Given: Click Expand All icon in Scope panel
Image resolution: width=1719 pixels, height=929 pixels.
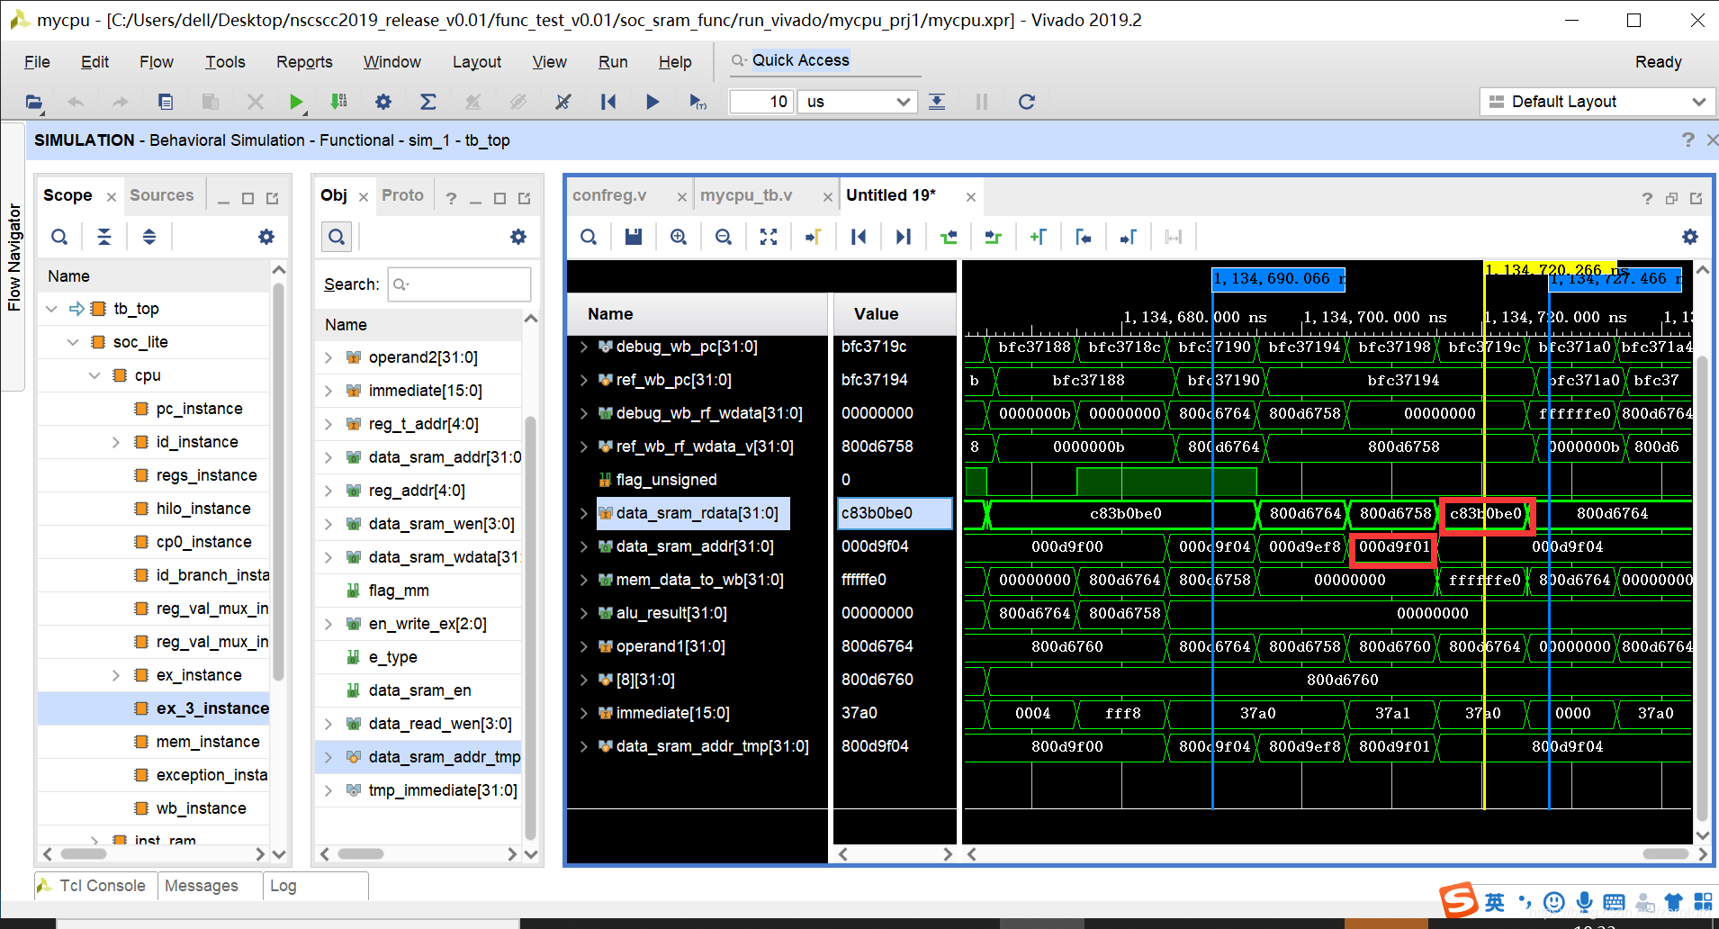Looking at the screenshot, I should (149, 237).
